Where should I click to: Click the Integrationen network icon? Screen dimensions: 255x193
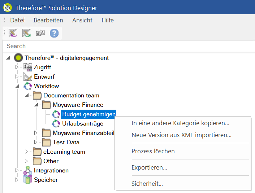click(x=28, y=170)
